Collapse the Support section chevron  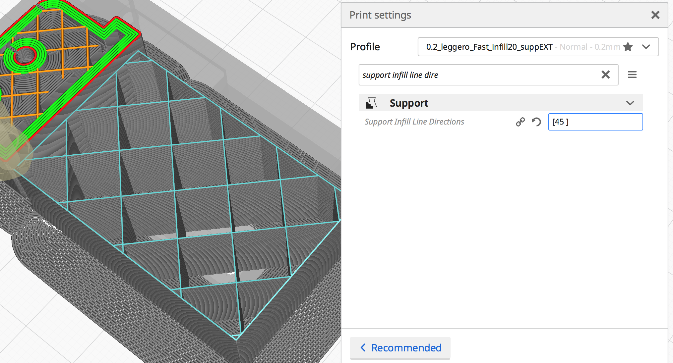tap(630, 103)
